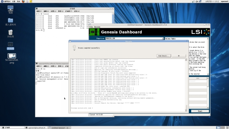Minimize the upper terminal window
This screenshot has height=129, width=229.
108,9
